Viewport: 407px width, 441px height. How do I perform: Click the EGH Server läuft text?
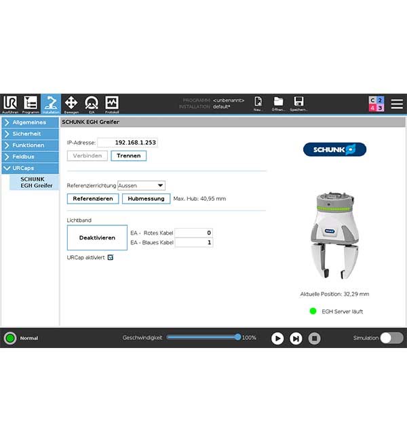pos(343,311)
